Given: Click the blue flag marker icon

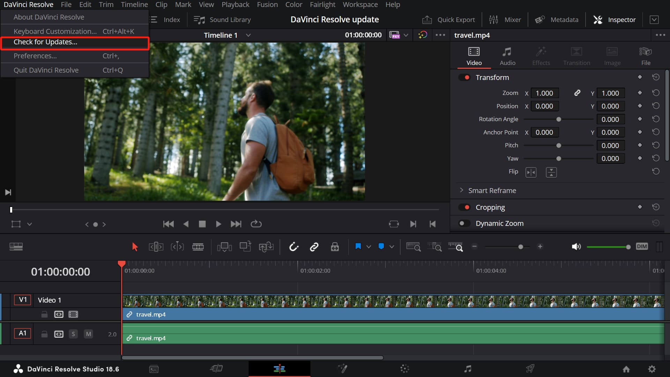Looking at the screenshot, I should [x=358, y=246].
